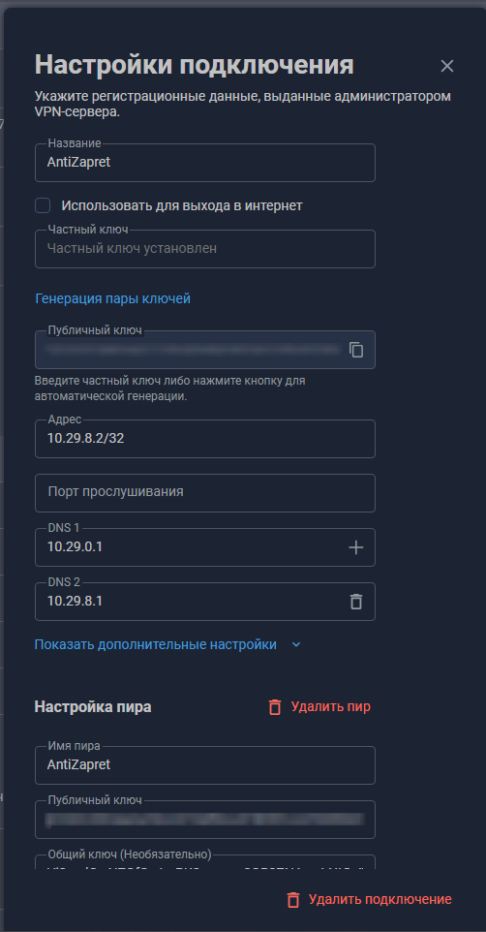
Task: Click the Имя пира input field
Action: click(205, 765)
